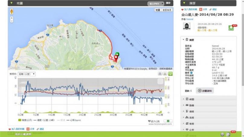The image size is (244, 137).
Task: Open the 距離 (公里) x-axis dropdown
Action: [x=27, y=74]
